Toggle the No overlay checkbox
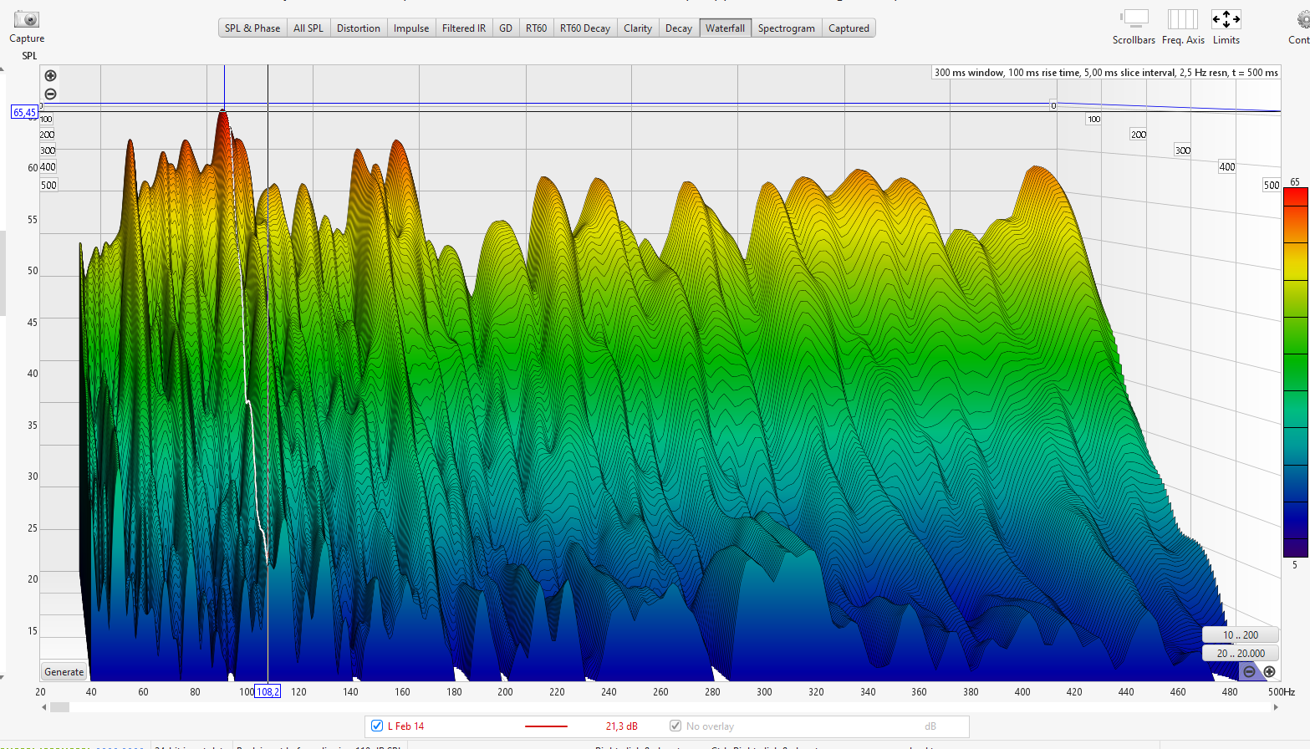 pos(675,726)
